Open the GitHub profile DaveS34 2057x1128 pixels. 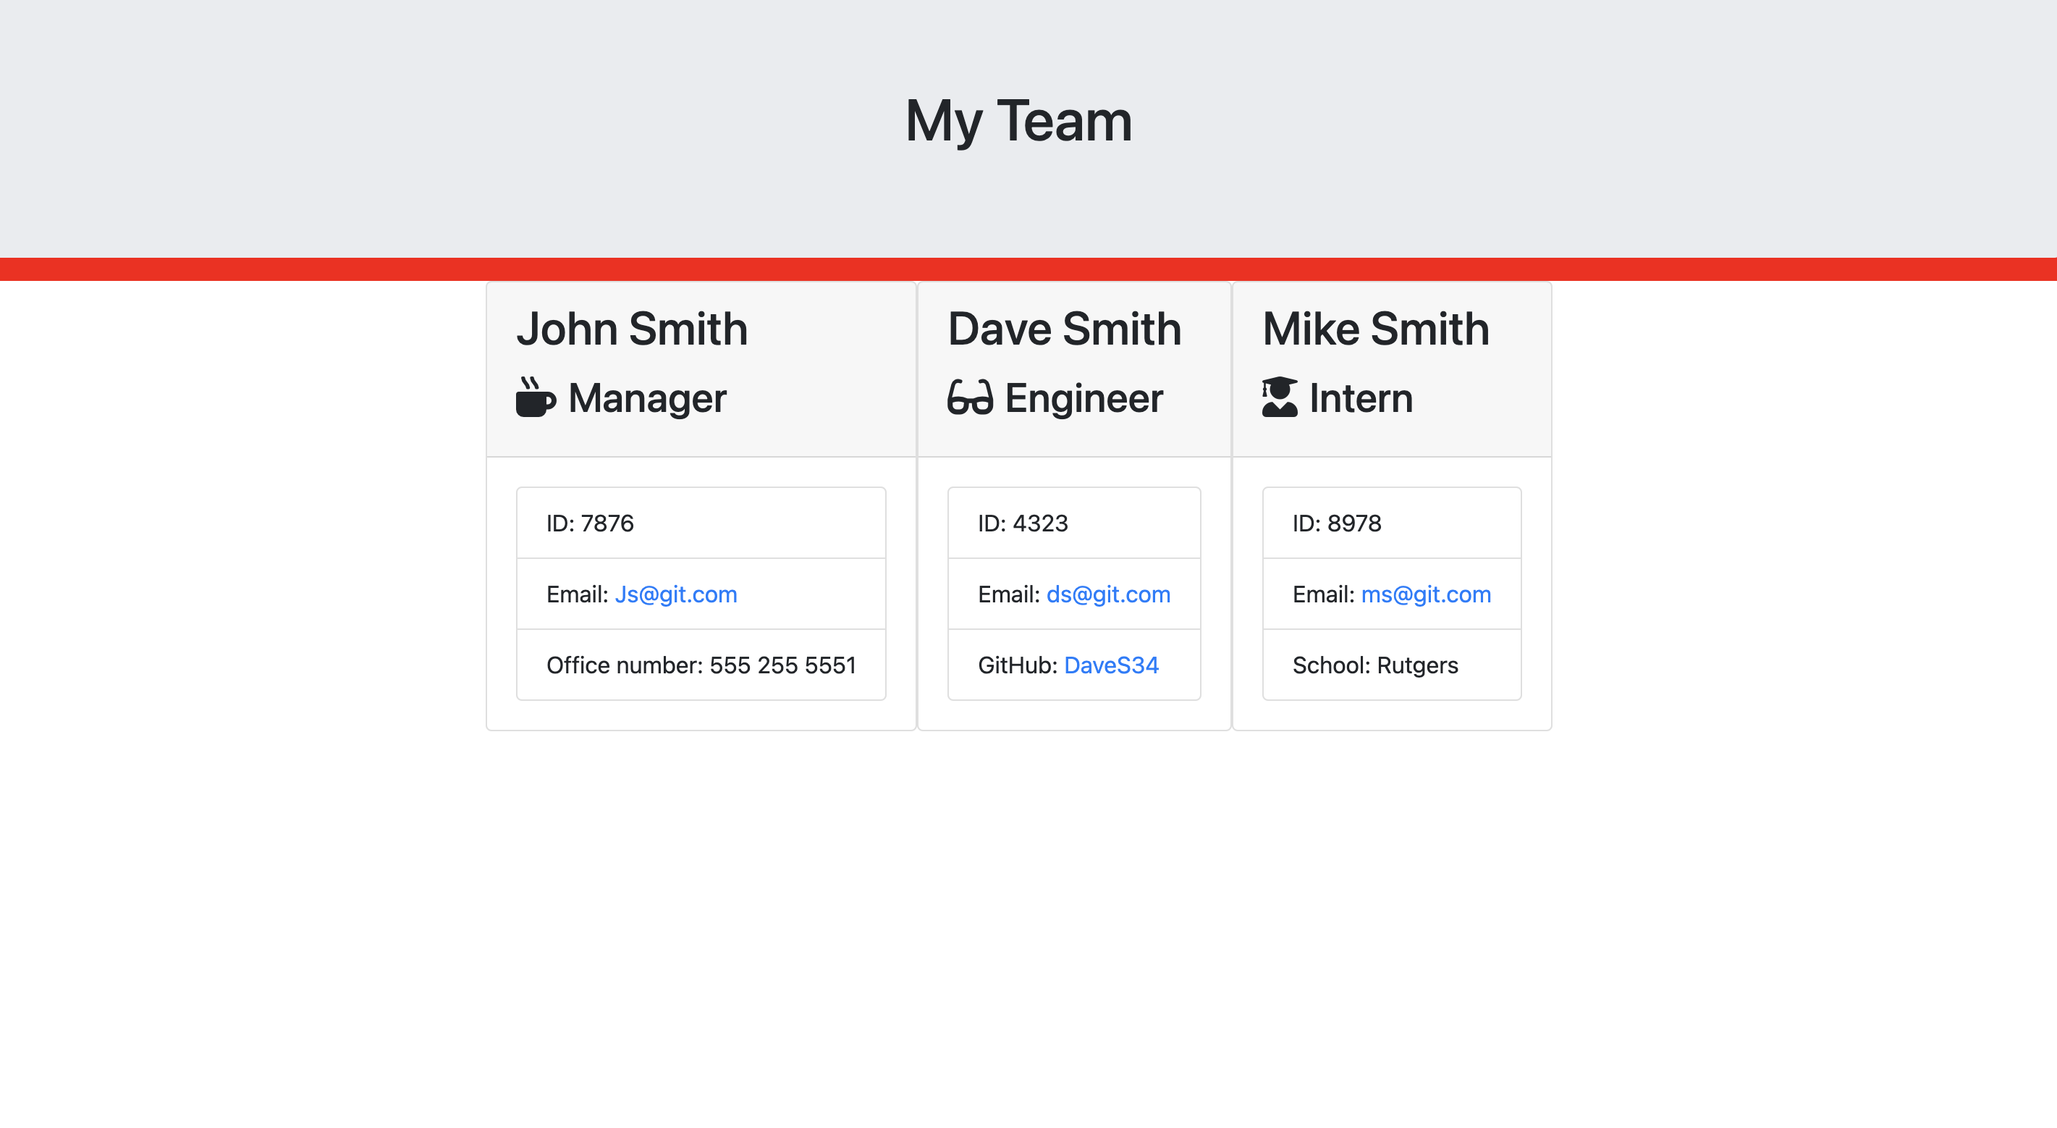tap(1111, 665)
